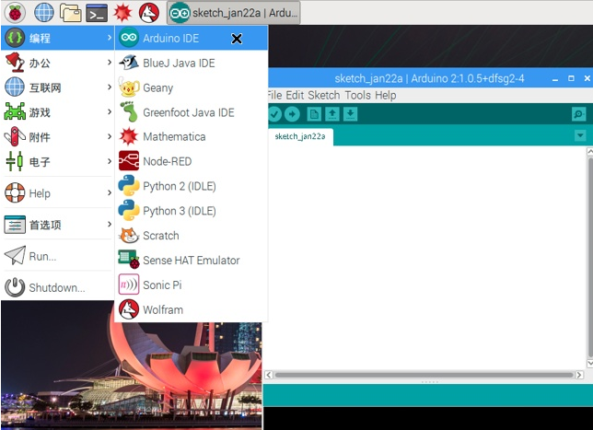Viewport: 593px width, 430px height.
Task: Expand the 首选项 preferences category
Action: point(58,225)
